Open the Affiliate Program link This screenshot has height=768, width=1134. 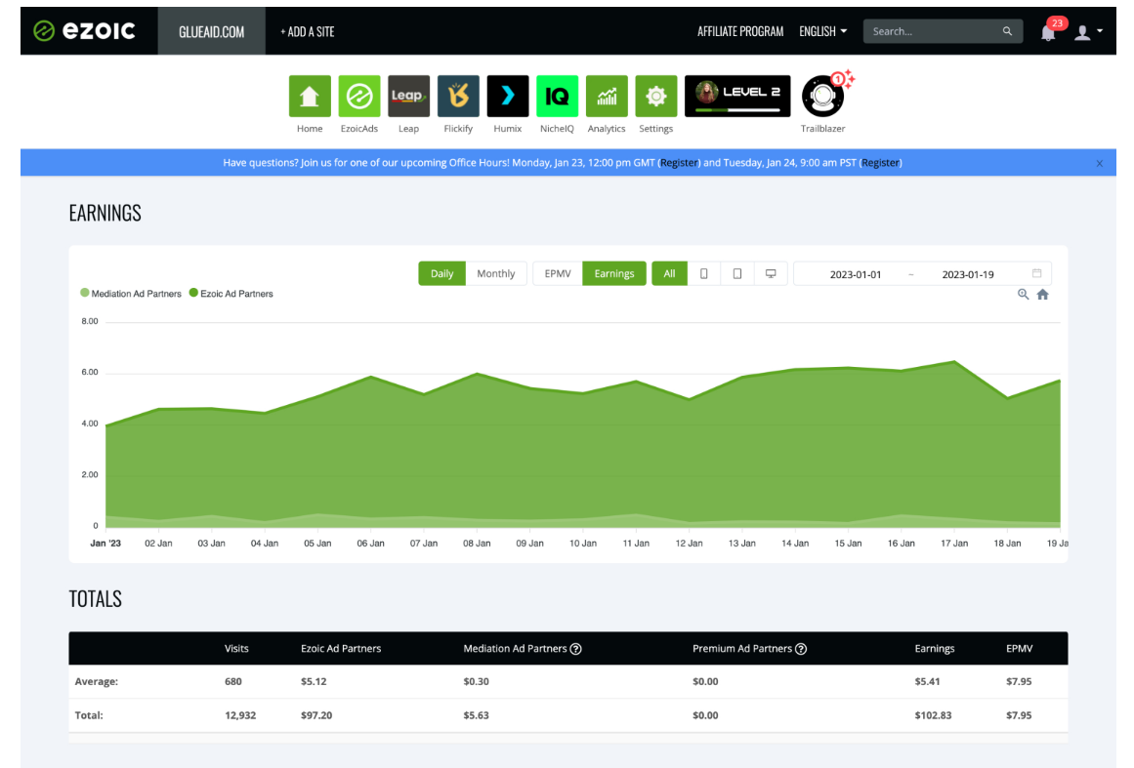pyautogui.click(x=740, y=31)
